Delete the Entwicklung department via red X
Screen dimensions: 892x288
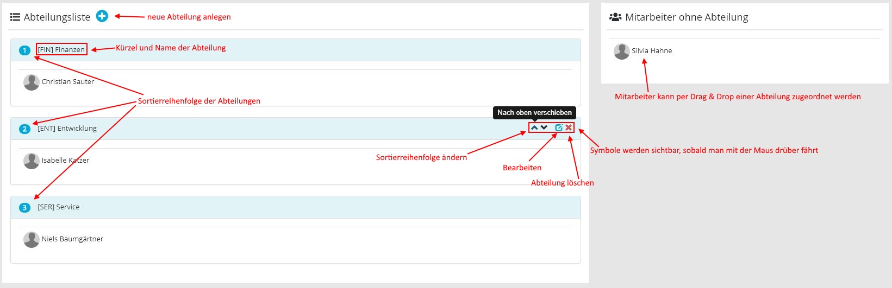[569, 127]
